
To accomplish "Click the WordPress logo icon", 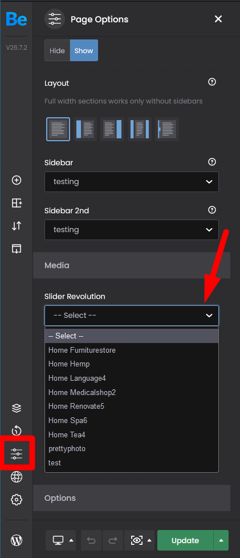I will 17,540.
